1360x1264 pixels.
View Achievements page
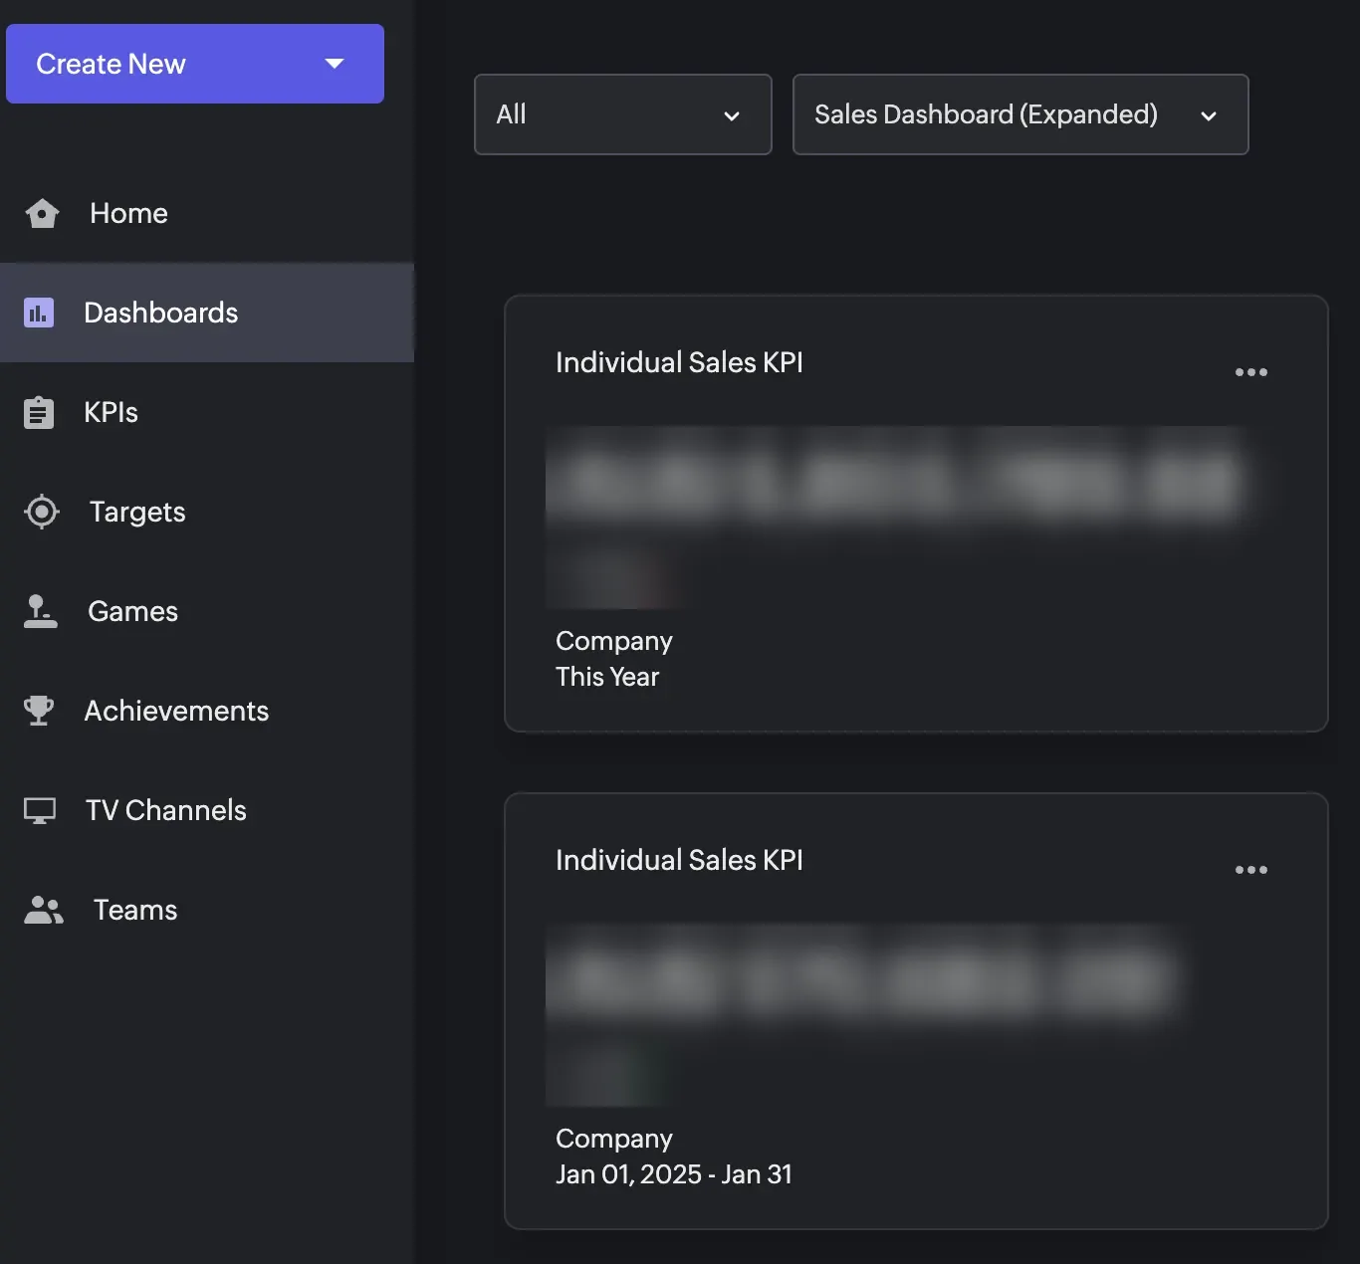pos(207,711)
